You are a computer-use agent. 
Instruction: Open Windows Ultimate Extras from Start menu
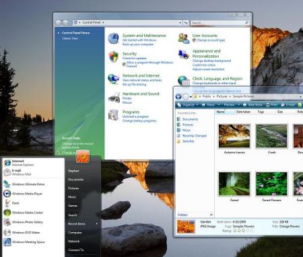(x=24, y=184)
